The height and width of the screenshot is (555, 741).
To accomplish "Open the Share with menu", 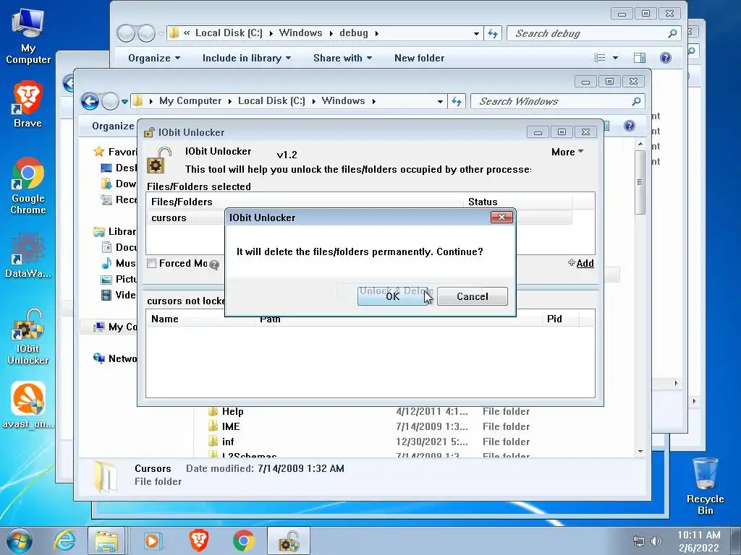I will click(x=342, y=58).
